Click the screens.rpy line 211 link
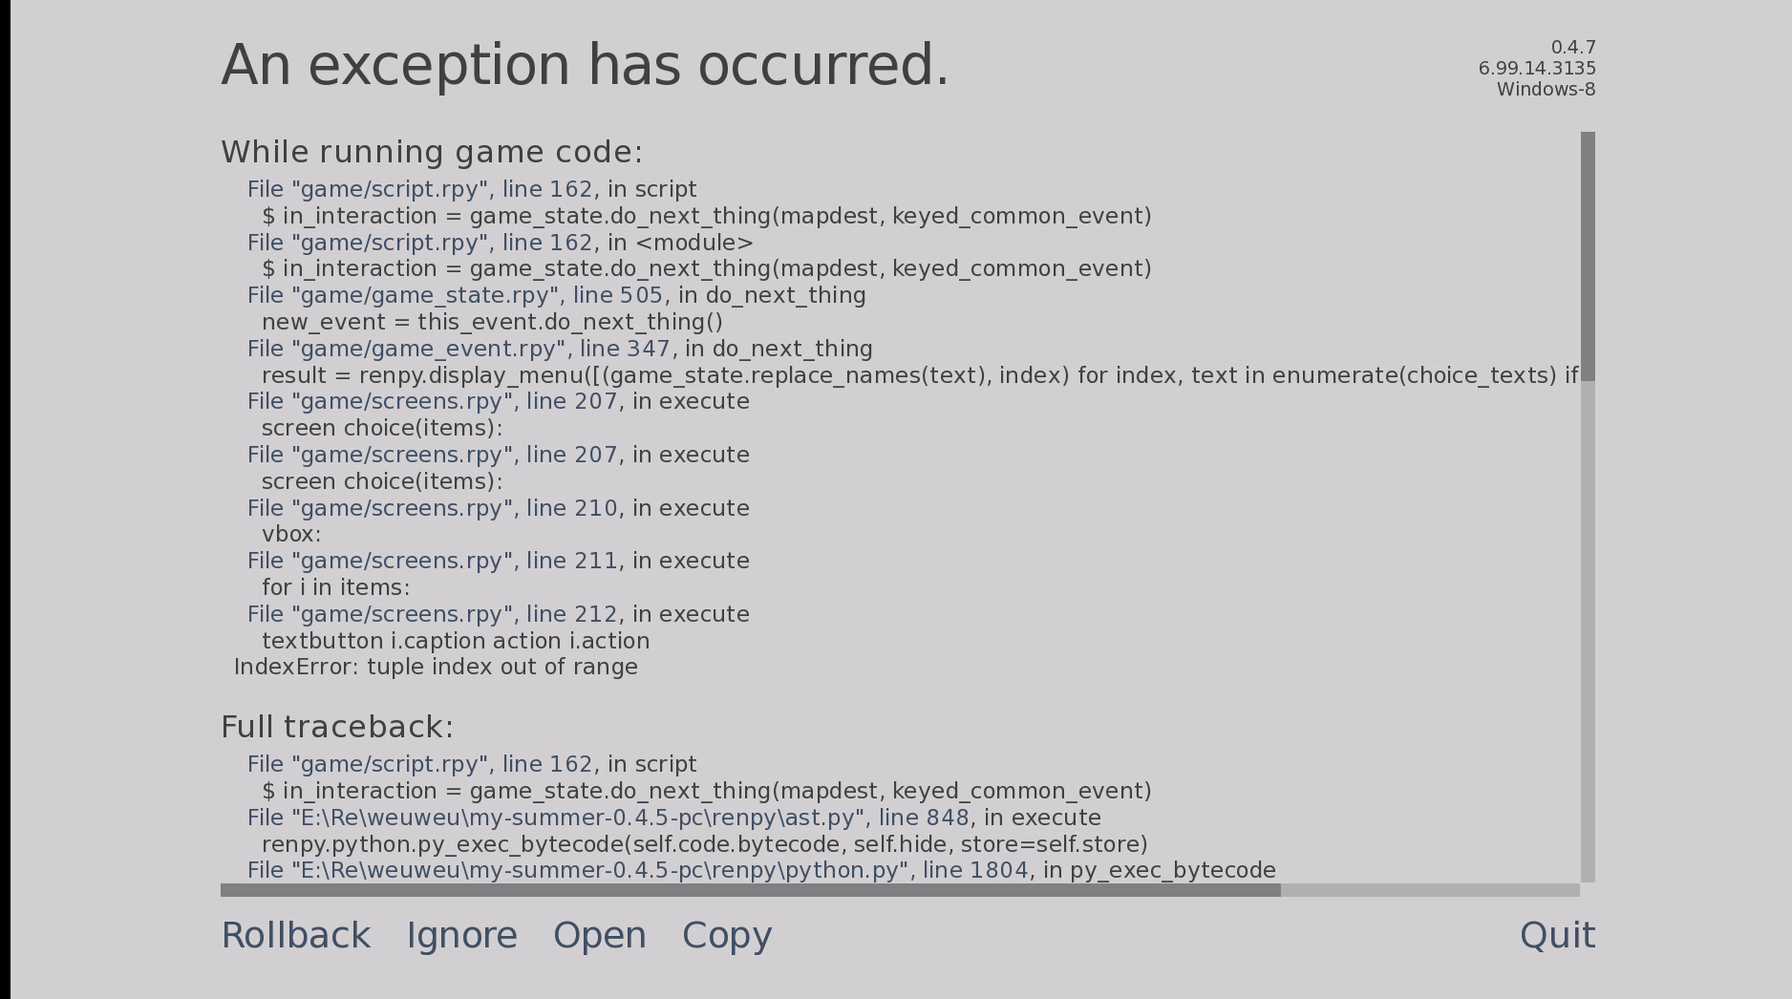 [x=432, y=561]
